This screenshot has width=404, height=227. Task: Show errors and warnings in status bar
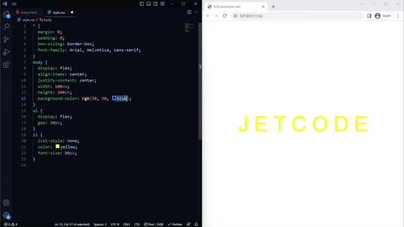[11, 224]
